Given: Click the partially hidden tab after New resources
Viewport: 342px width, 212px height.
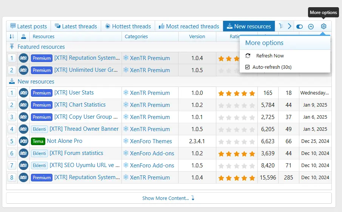Looking at the screenshot, I should pos(281,26).
